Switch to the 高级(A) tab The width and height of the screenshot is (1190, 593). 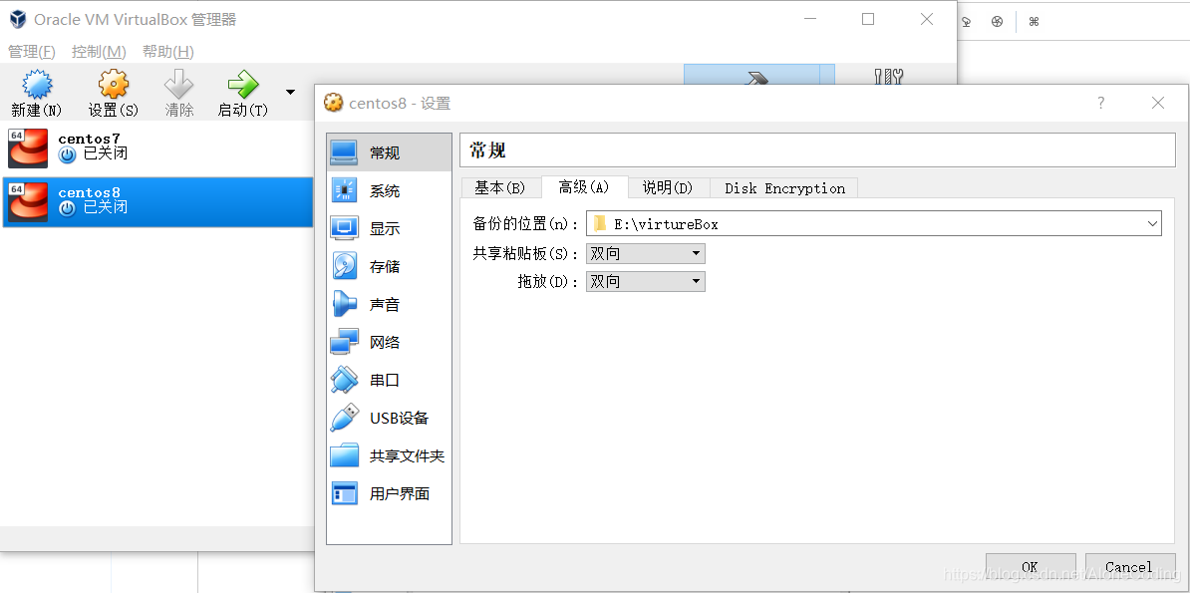pyautogui.click(x=584, y=187)
